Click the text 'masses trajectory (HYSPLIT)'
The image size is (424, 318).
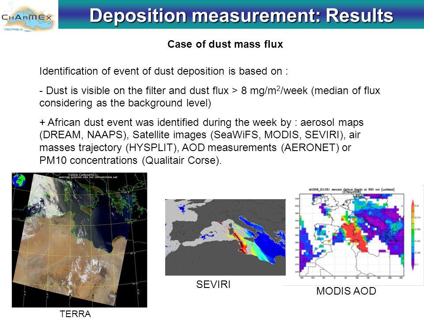(x=109, y=148)
